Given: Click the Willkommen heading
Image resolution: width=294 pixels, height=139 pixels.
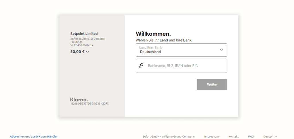Looking at the screenshot, I should [153, 34].
